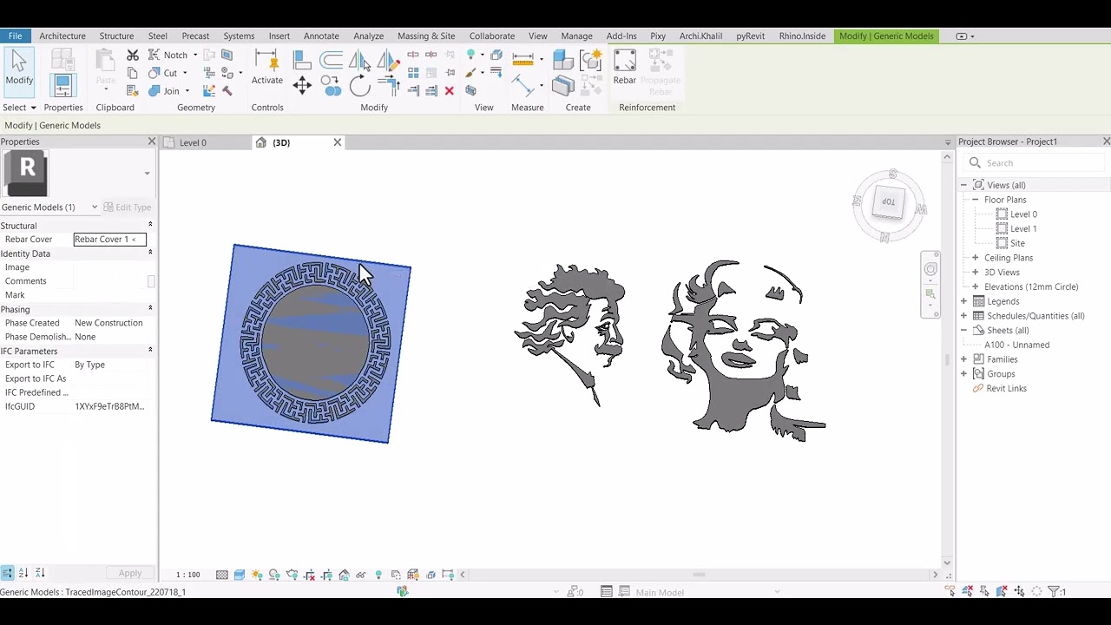Toggle the Crop View icon
1111x625 pixels.
(310, 574)
